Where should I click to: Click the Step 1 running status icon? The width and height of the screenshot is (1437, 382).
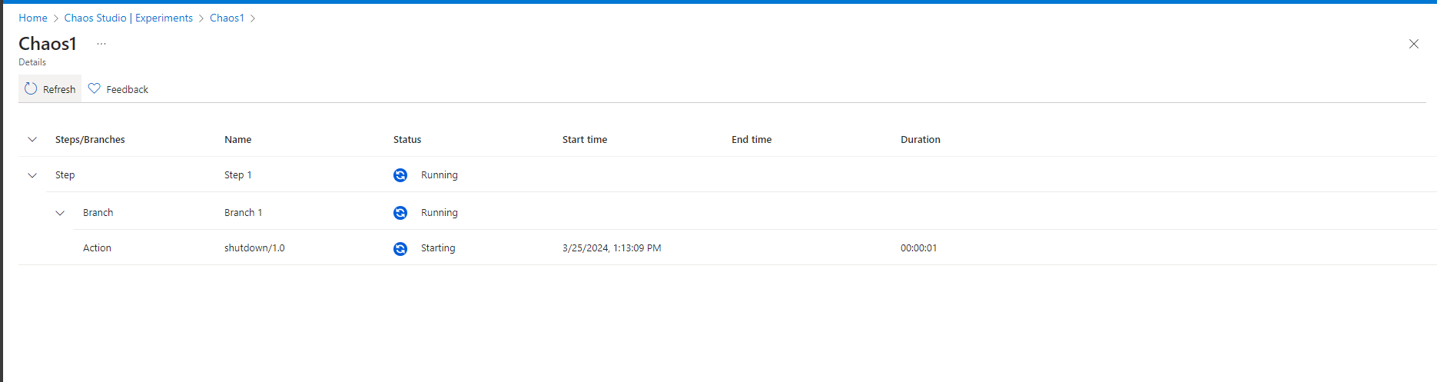400,175
